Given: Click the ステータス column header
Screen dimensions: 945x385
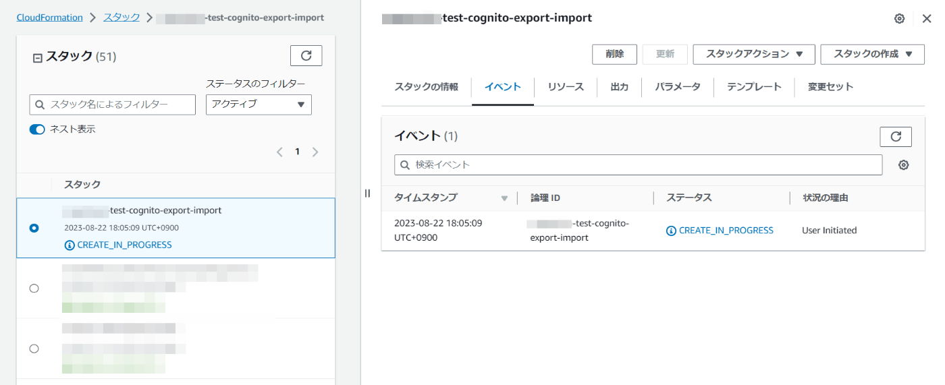Looking at the screenshot, I should point(689,198).
